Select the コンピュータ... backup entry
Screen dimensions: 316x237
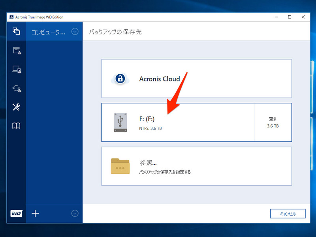[x=54, y=32]
